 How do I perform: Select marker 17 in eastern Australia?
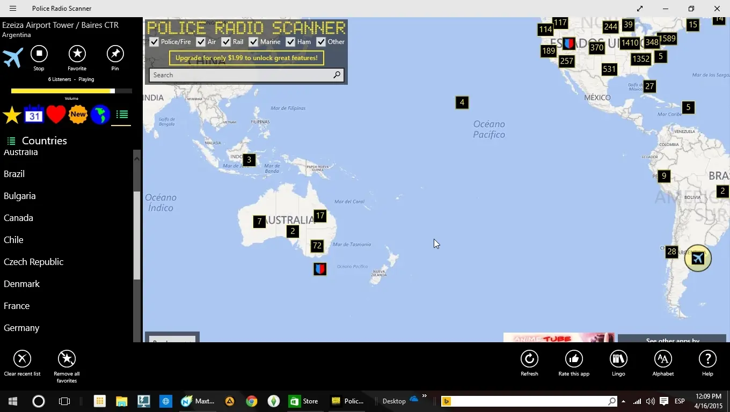(320, 216)
